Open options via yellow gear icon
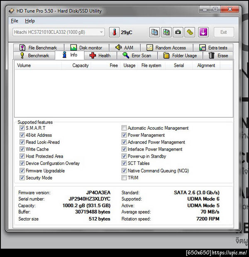The image size is (249, 257). [190, 32]
